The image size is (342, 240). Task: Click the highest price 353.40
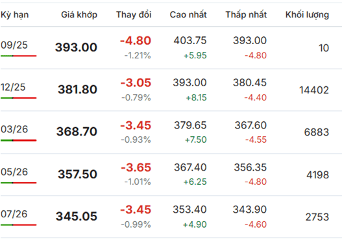(x=189, y=210)
